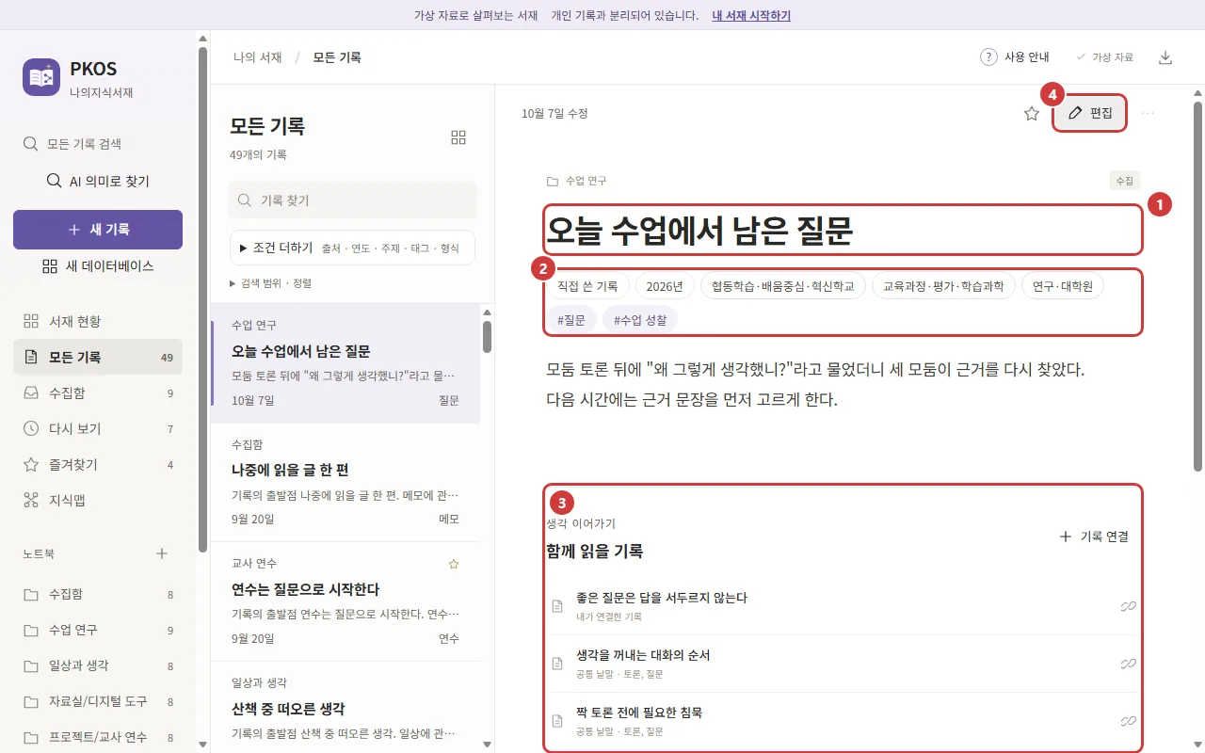Open '나중에 읽을 글 한 편' record card
Viewport: 1205px width, 753px height.
345,482
